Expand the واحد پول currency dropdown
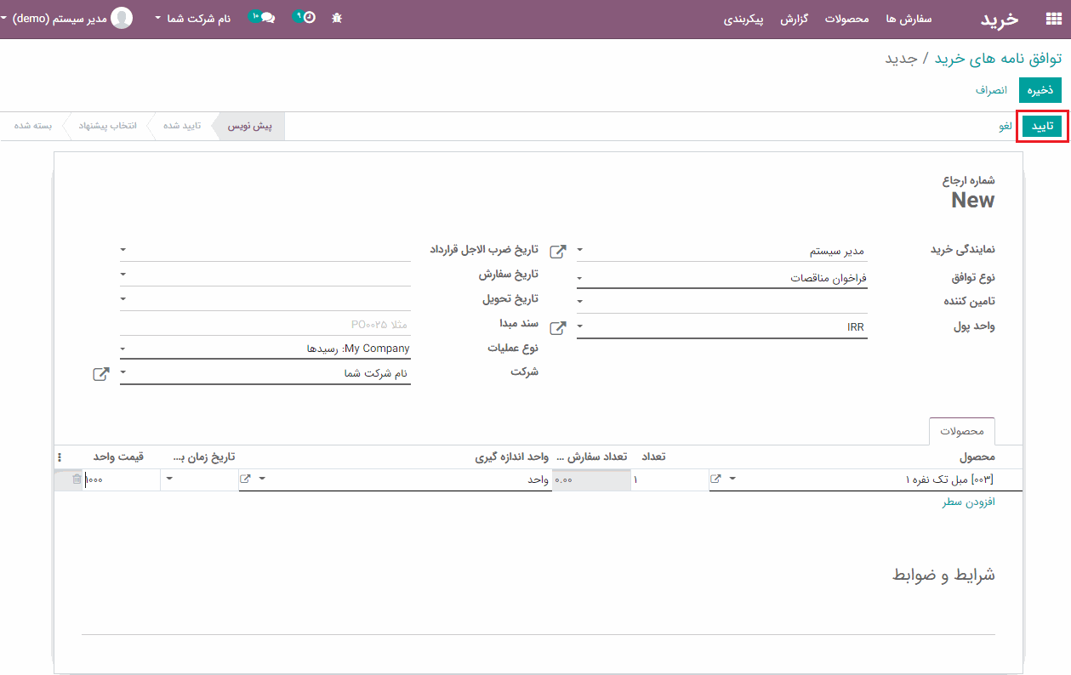 (x=580, y=326)
